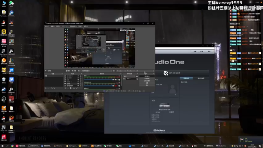Viewport: 263px width, 148px height.
Task: Click 开始录制 button in OBS controls
Action: pyautogui.click(x=147, y=79)
